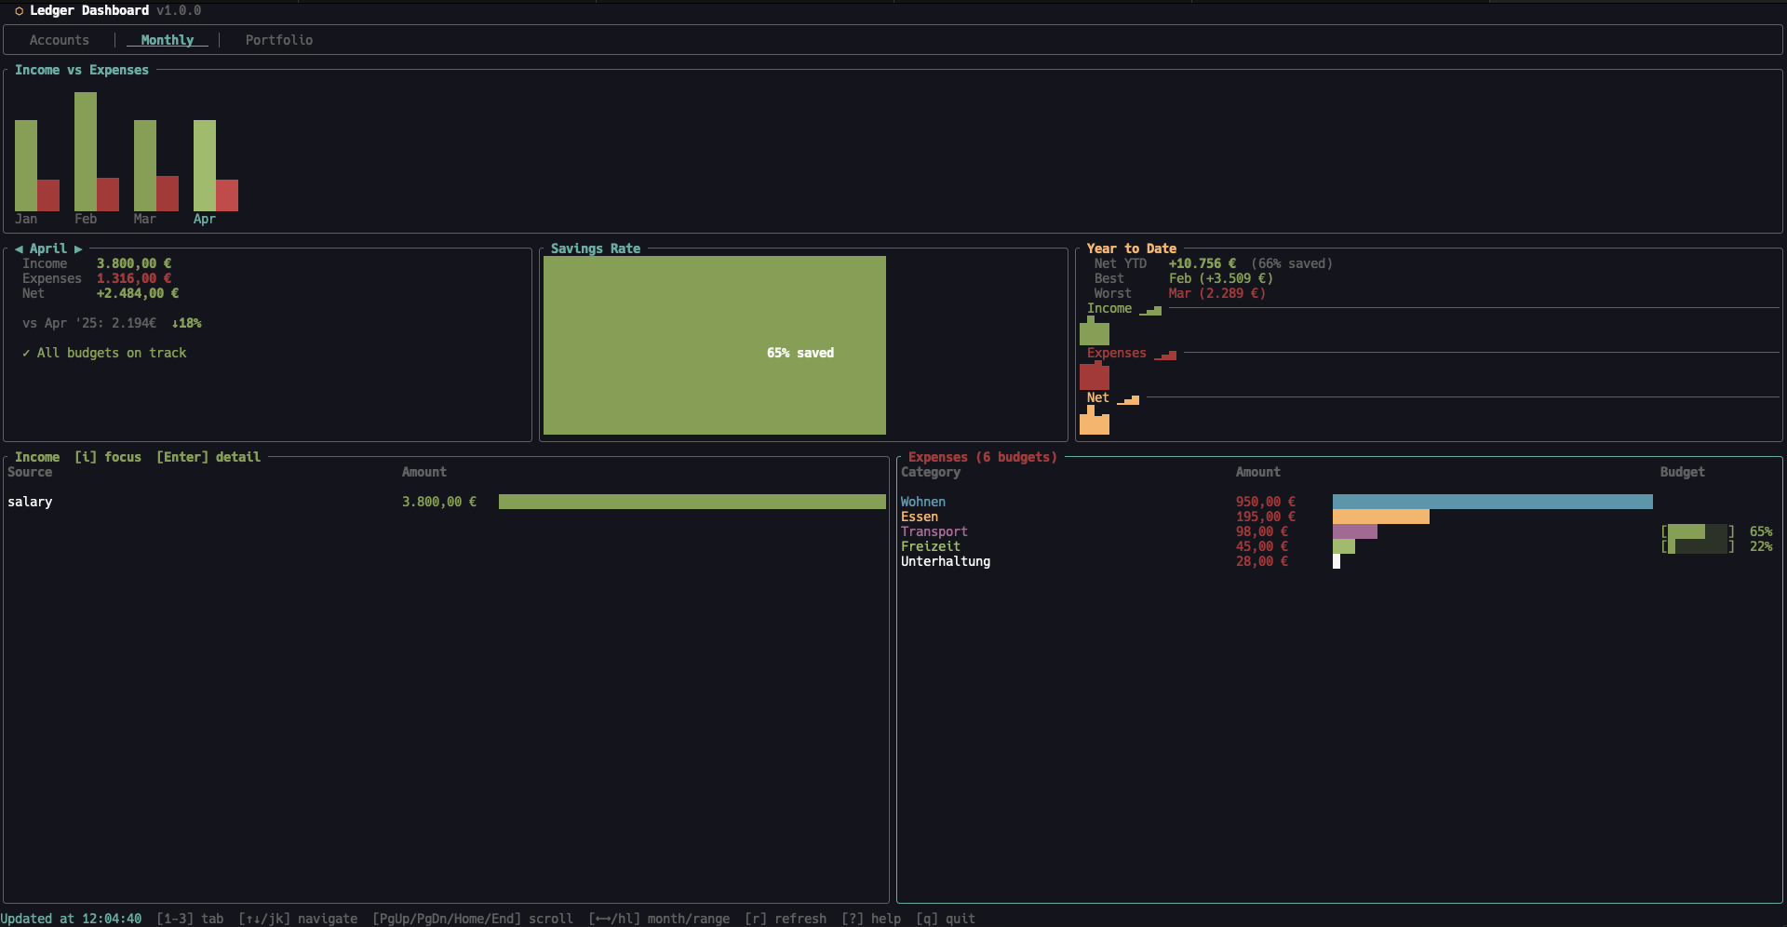The image size is (1787, 927).
Task: Click the Net sparkline in Year to Date panel
Action: coord(1129,400)
